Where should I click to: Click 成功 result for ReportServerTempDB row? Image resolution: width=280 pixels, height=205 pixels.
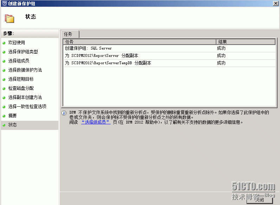pyautogui.click(x=221, y=63)
